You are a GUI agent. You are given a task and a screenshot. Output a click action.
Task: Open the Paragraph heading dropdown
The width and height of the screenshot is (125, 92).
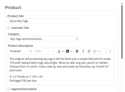pyautogui.click(x=20, y=51)
